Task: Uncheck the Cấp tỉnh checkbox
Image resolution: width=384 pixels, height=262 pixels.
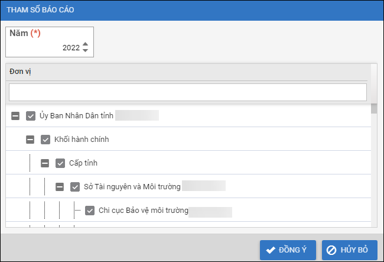Action: pos(60,163)
